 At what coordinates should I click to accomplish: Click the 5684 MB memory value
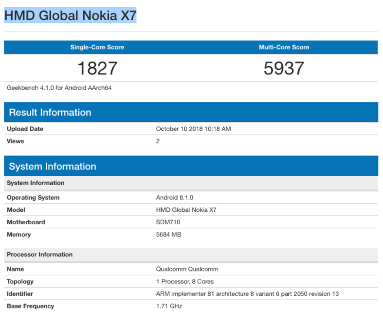point(169,234)
